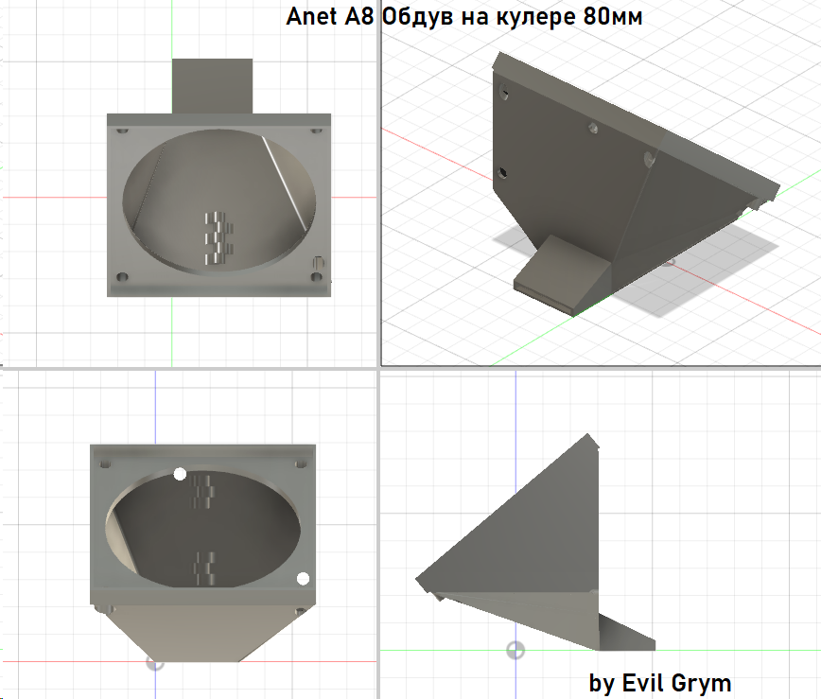
Task: Click the red horizontal axis line in front view
Action: tap(57, 196)
